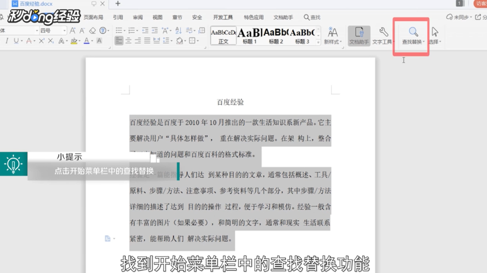The width and height of the screenshot is (487, 273).
Task: Expand the style gallery more arrow
Action: point(319,42)
